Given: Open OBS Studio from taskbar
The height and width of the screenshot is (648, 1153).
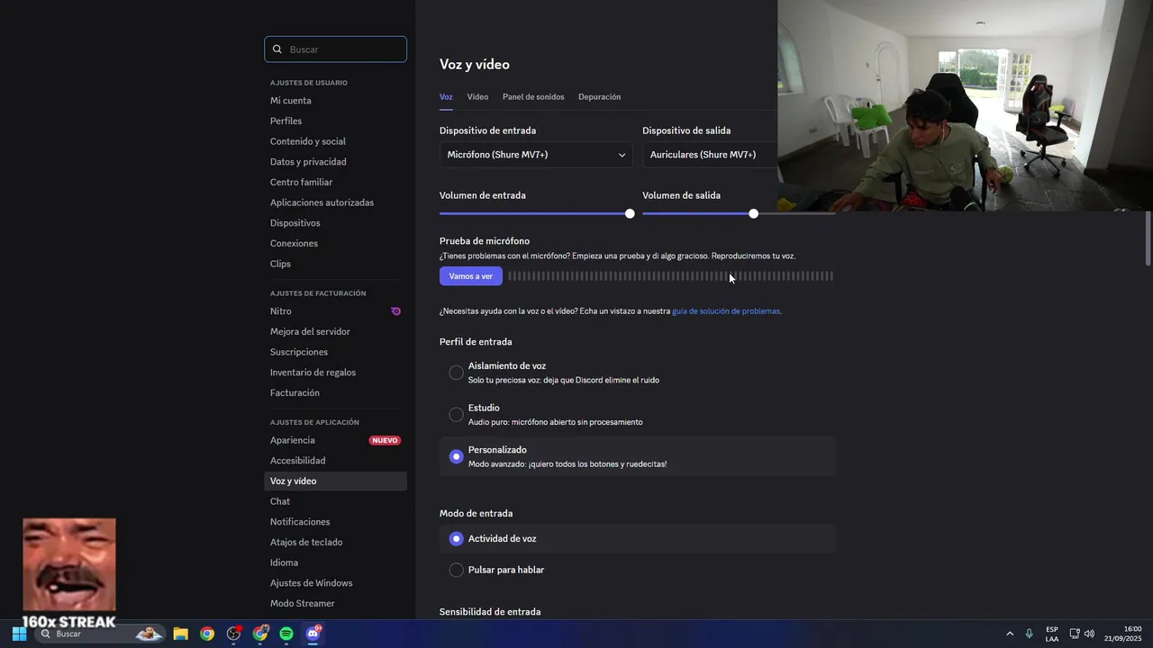Looking at the screenshot, I should (x=233, y=634).
